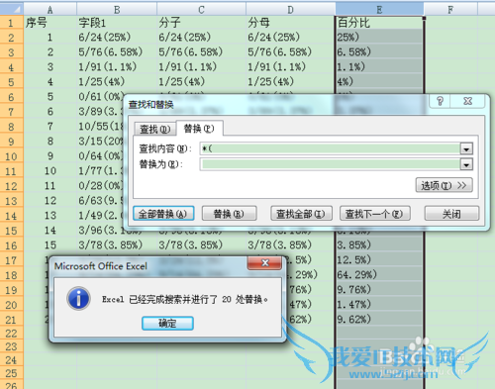This screenshot has height=389, width=495.
Task: Click the 全部替换 button
Action: [163, 214]
